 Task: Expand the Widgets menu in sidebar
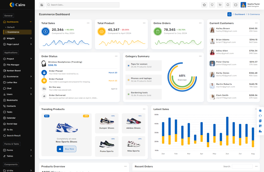(18, 38)
